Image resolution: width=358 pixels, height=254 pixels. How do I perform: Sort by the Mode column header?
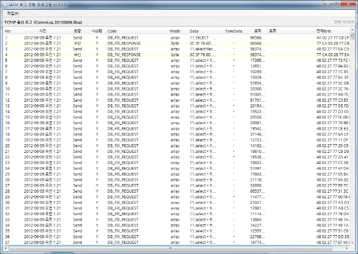175,31
